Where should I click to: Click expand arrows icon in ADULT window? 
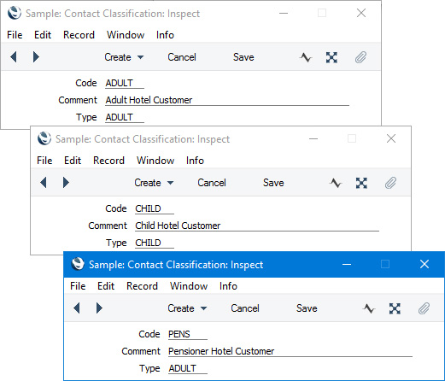pos(331,57)
